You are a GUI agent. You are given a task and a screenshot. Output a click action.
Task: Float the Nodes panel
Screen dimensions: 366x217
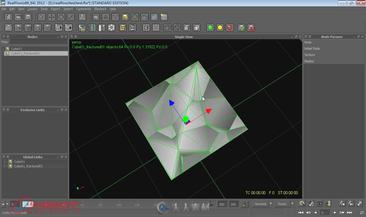[62, 37]
